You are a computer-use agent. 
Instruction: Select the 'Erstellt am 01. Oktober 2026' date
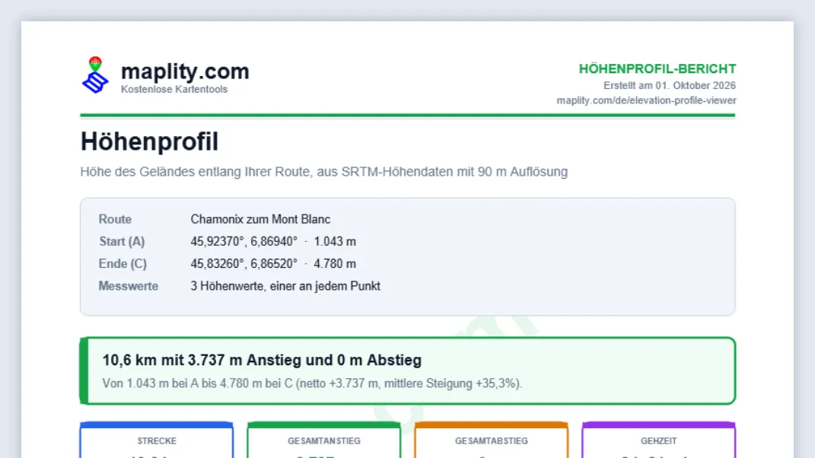click(x=670, y=85)
